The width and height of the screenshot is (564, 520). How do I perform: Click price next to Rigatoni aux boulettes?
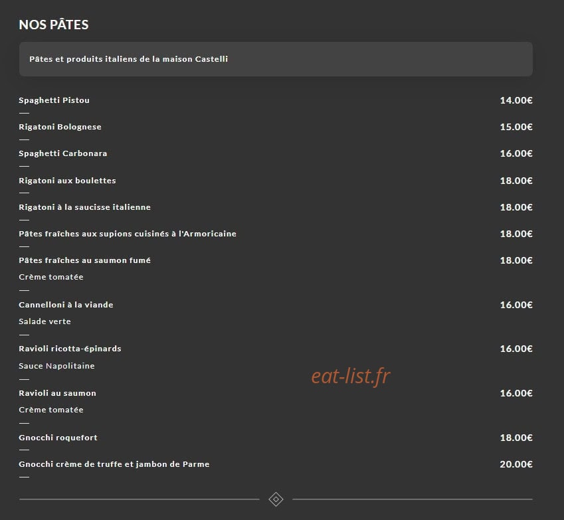click(x=516, y=181)
